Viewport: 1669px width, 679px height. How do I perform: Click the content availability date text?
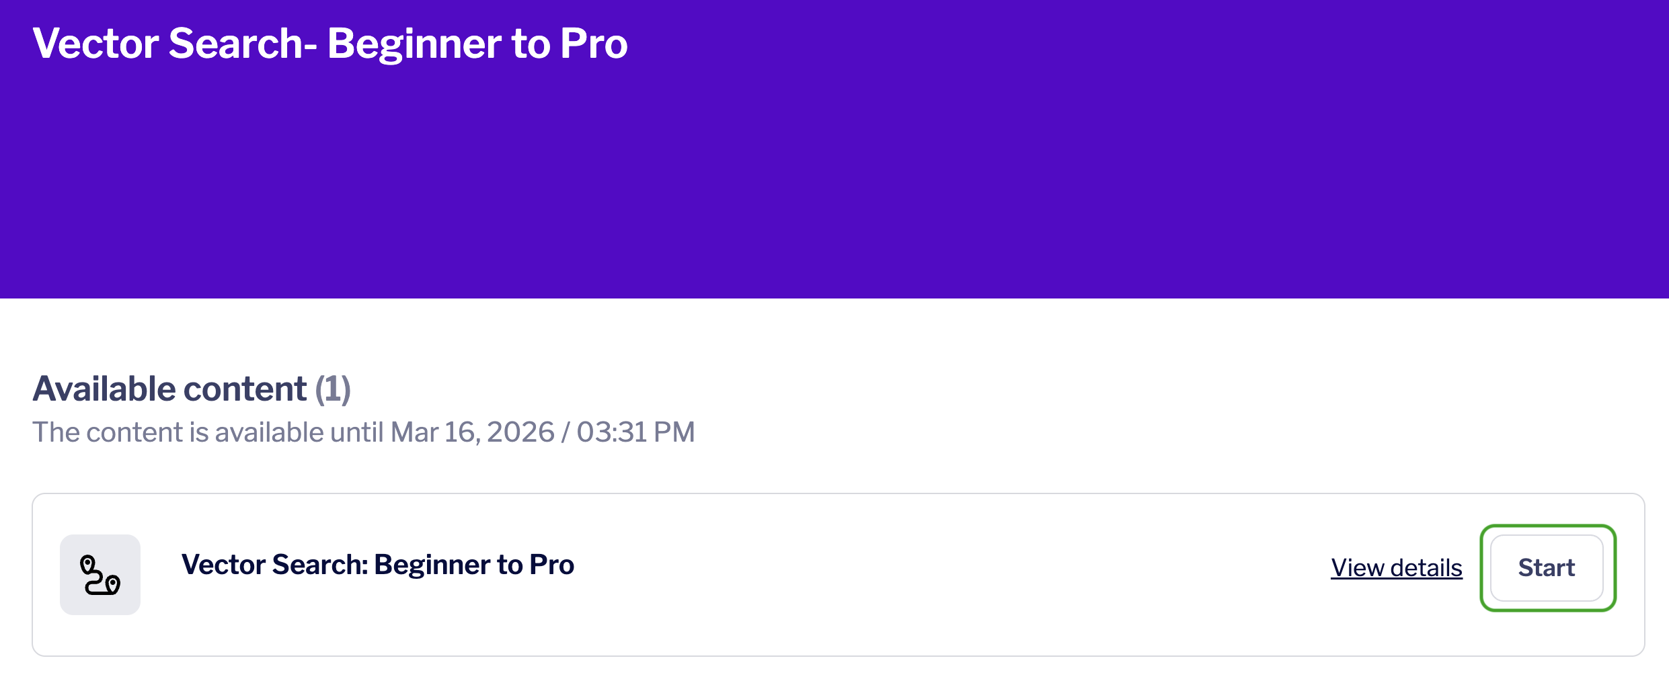[363, 432]
